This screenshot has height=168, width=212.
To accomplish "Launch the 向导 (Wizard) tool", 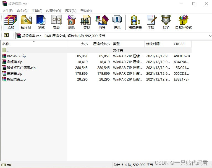I will coord(102,22).
